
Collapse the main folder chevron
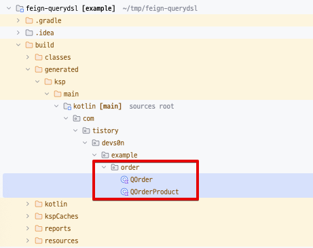pyautogui.click(x=47, y=94)
